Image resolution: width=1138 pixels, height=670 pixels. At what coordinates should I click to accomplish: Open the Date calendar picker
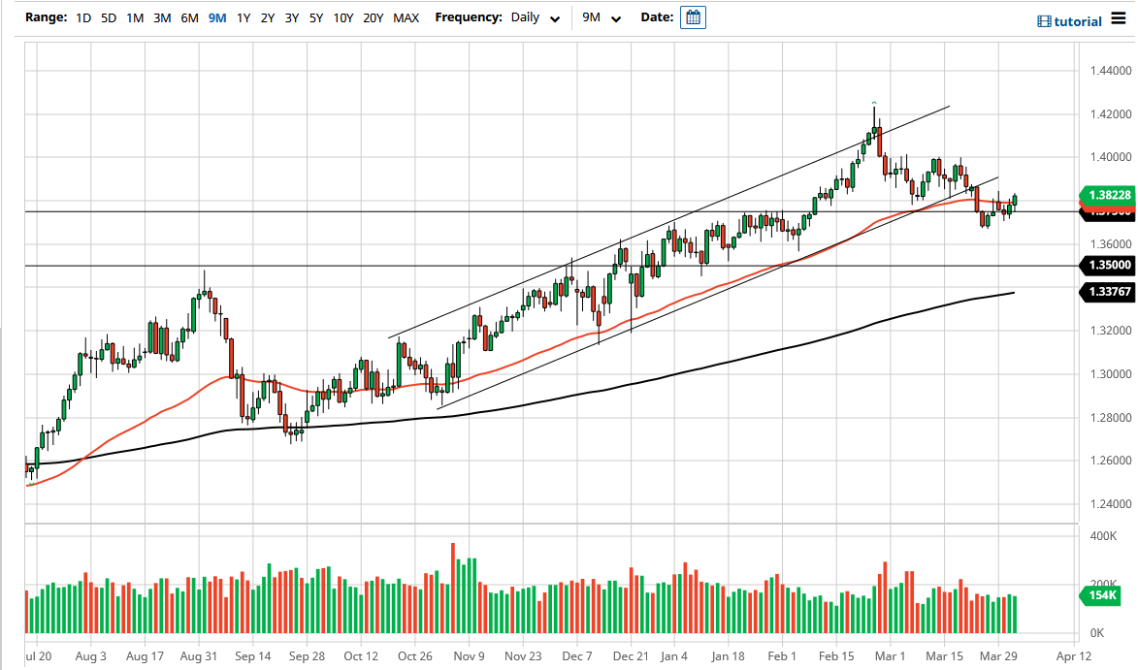pos(693,16)
